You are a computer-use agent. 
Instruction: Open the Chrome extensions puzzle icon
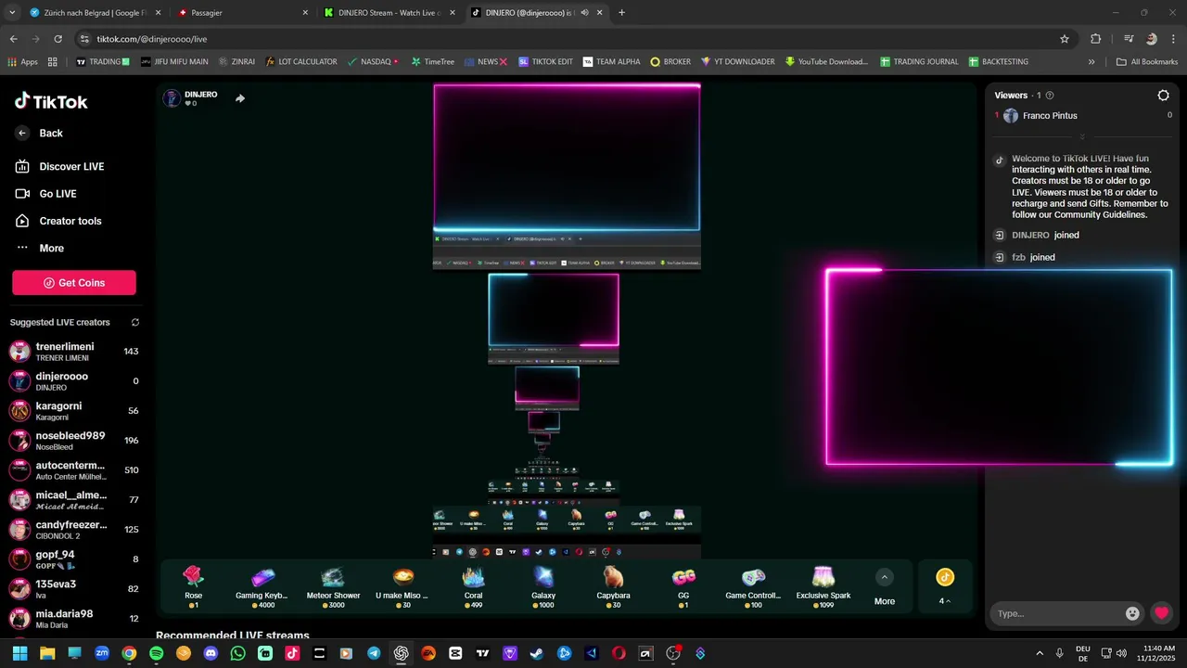pos(1096,39)
